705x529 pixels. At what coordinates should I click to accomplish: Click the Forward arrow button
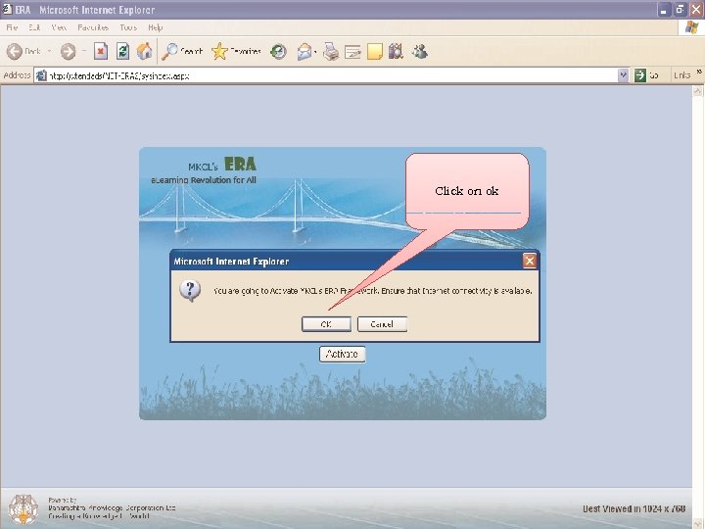(x=69, y=51)
